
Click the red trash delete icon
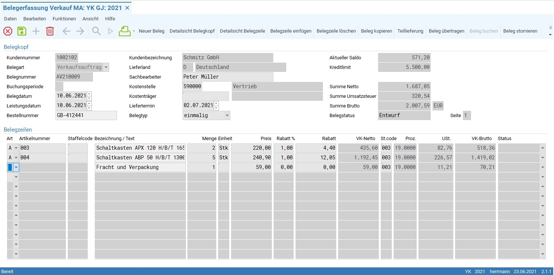[x=50, y=31]
